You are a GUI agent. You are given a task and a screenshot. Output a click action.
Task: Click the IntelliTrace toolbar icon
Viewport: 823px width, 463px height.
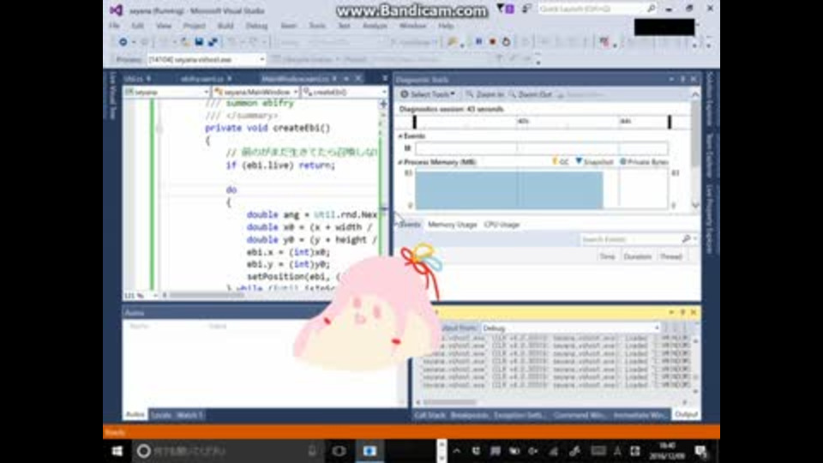tap(604, 41)
